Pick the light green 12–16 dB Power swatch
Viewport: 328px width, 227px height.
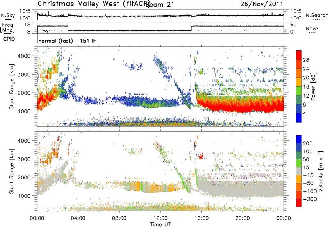pos(299,91)
